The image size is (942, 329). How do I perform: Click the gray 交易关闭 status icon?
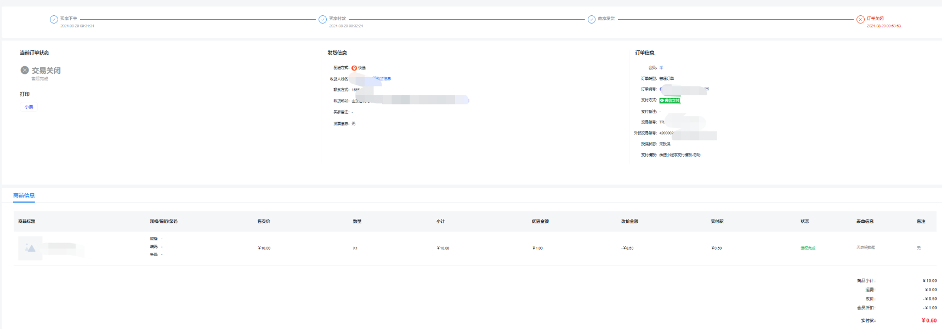(25, 70)
